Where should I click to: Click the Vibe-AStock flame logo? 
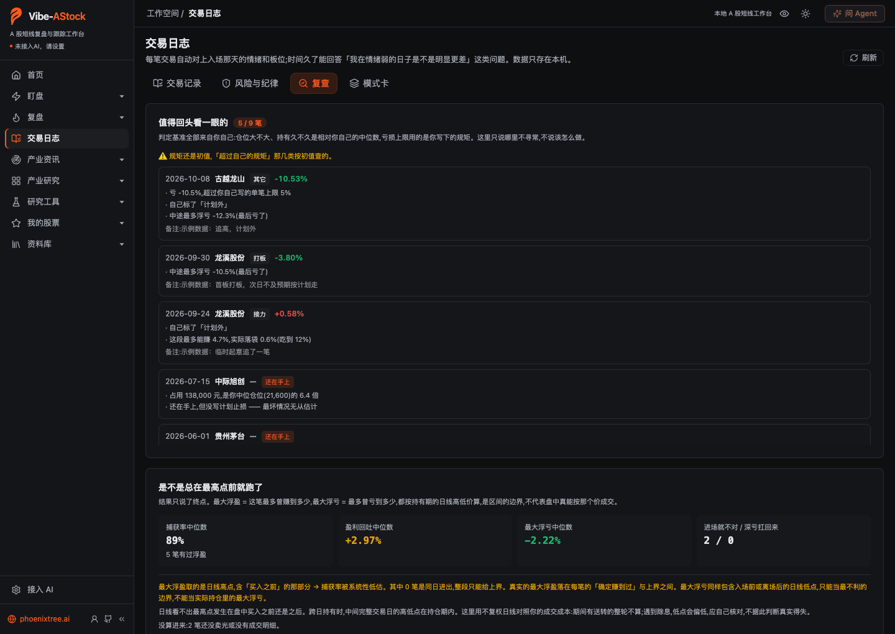point(16,16)
